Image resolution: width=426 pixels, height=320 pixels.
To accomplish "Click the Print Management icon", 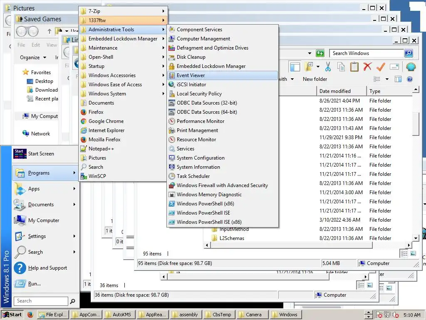I will (x=171, y=130).
